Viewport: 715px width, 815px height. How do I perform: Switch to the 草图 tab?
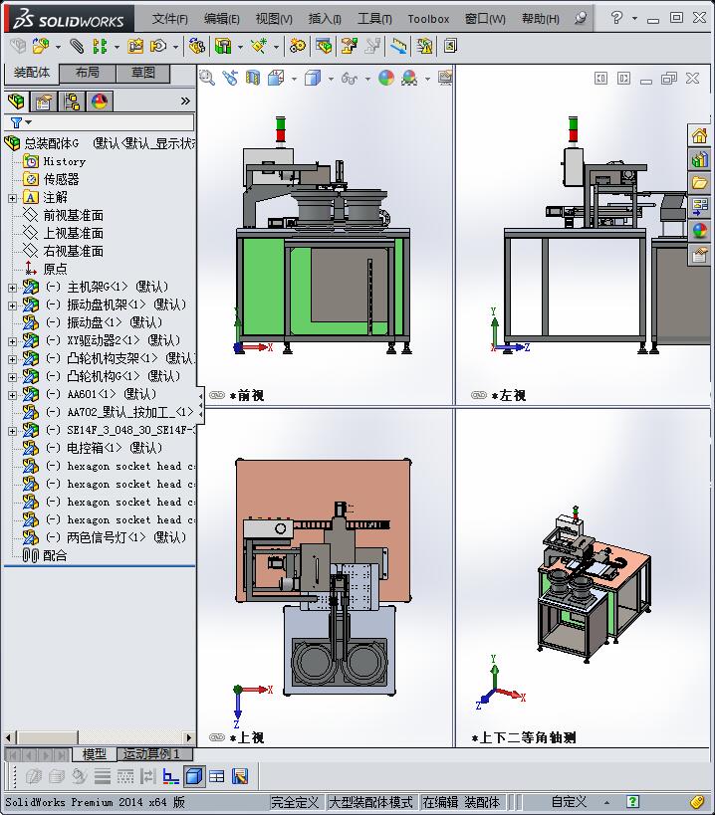(x=143, y=73)
